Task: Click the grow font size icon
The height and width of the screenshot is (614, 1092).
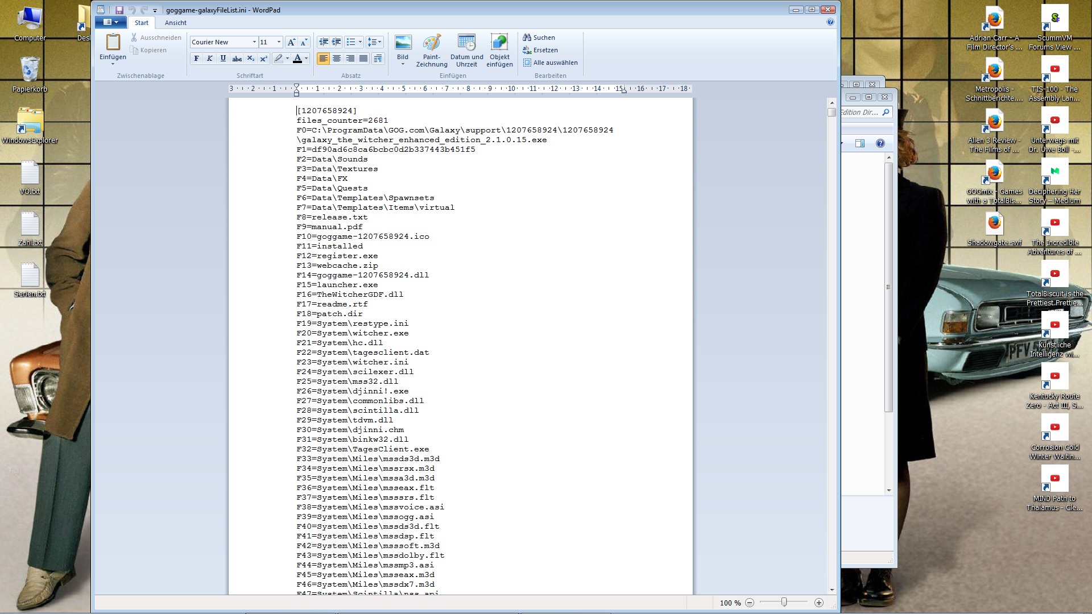Action: pyautogui.click(x=291, y=42)
